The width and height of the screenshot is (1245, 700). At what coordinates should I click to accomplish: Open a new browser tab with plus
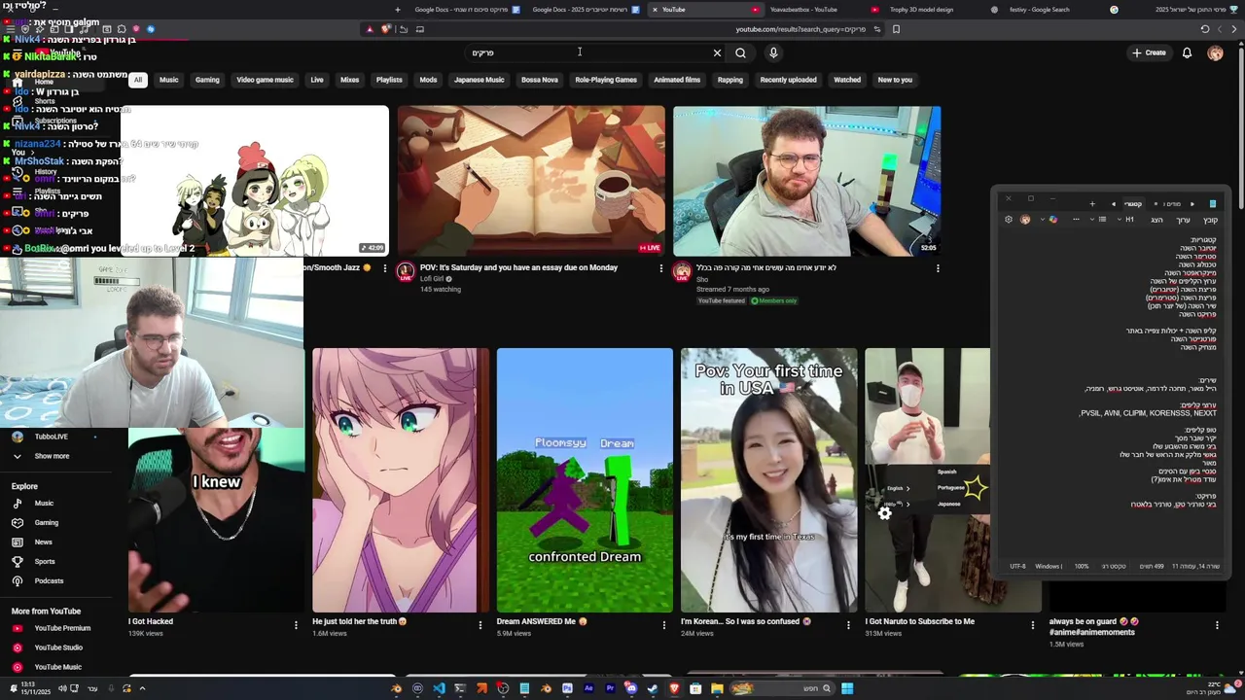[397, 10]
